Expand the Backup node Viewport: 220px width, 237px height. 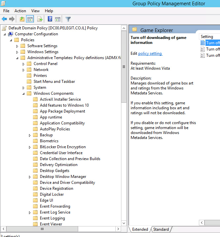30,135
